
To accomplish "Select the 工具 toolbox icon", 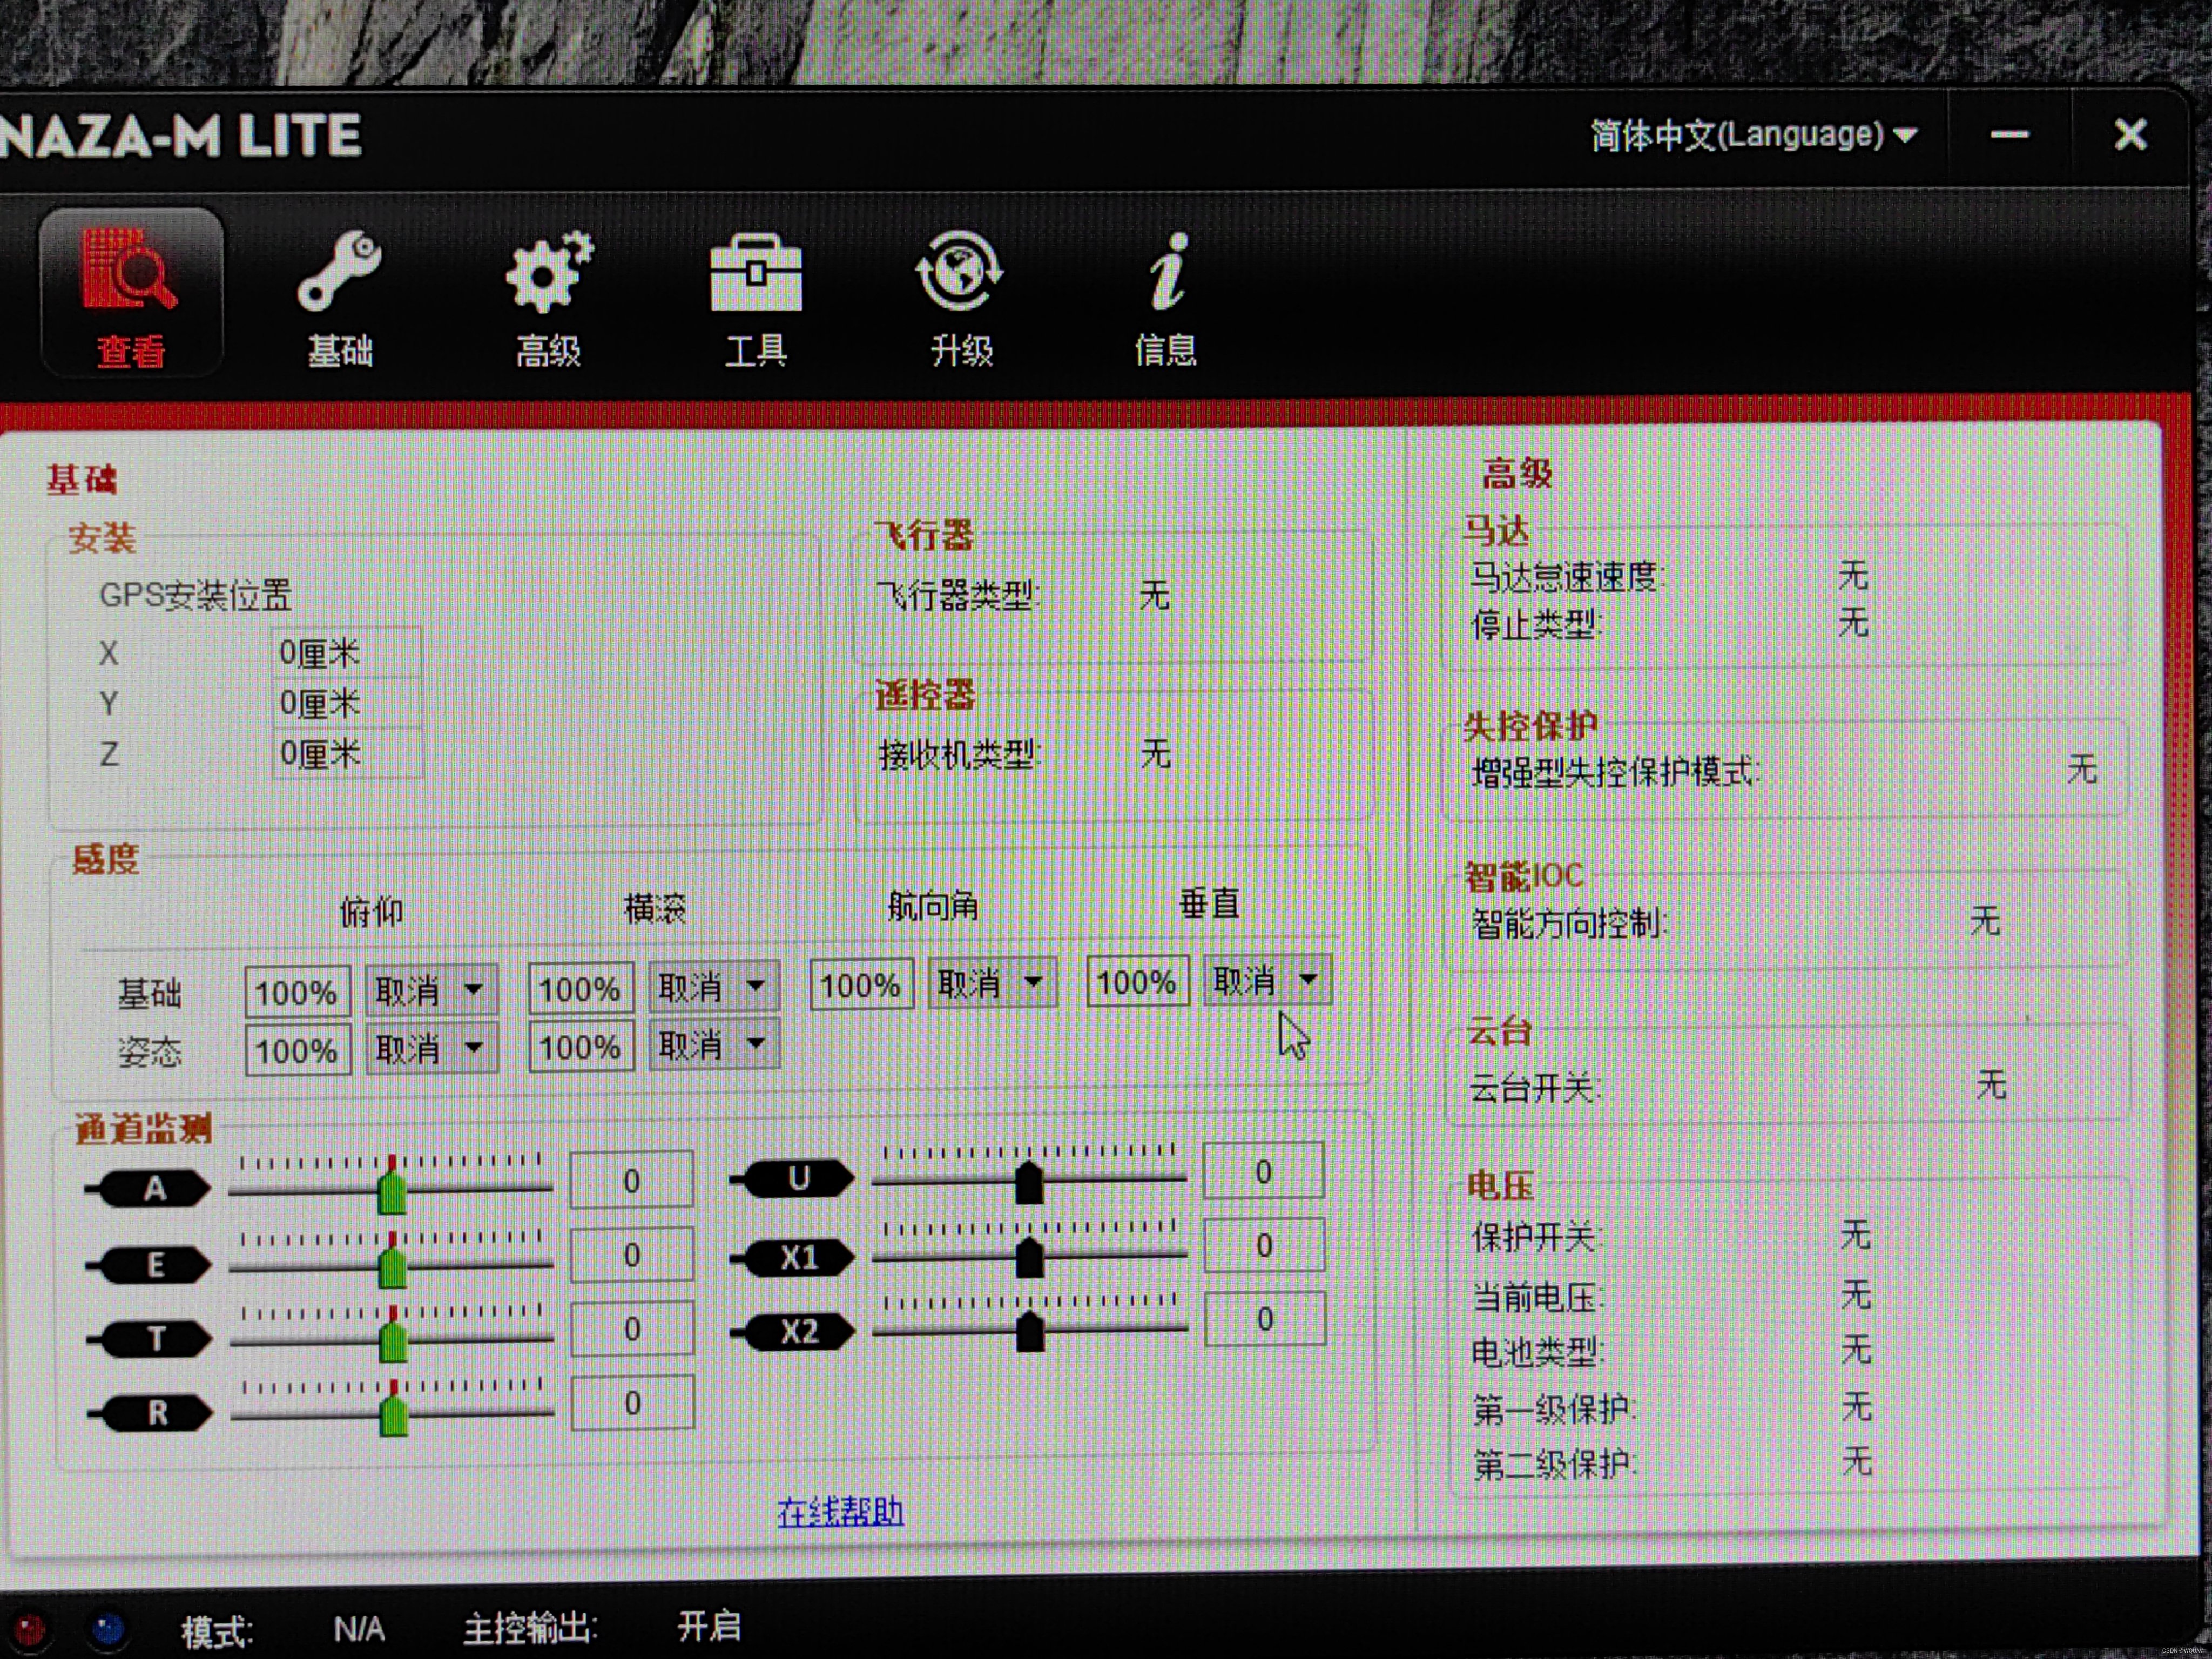I will pyautogui.click(x=755, y=272).
